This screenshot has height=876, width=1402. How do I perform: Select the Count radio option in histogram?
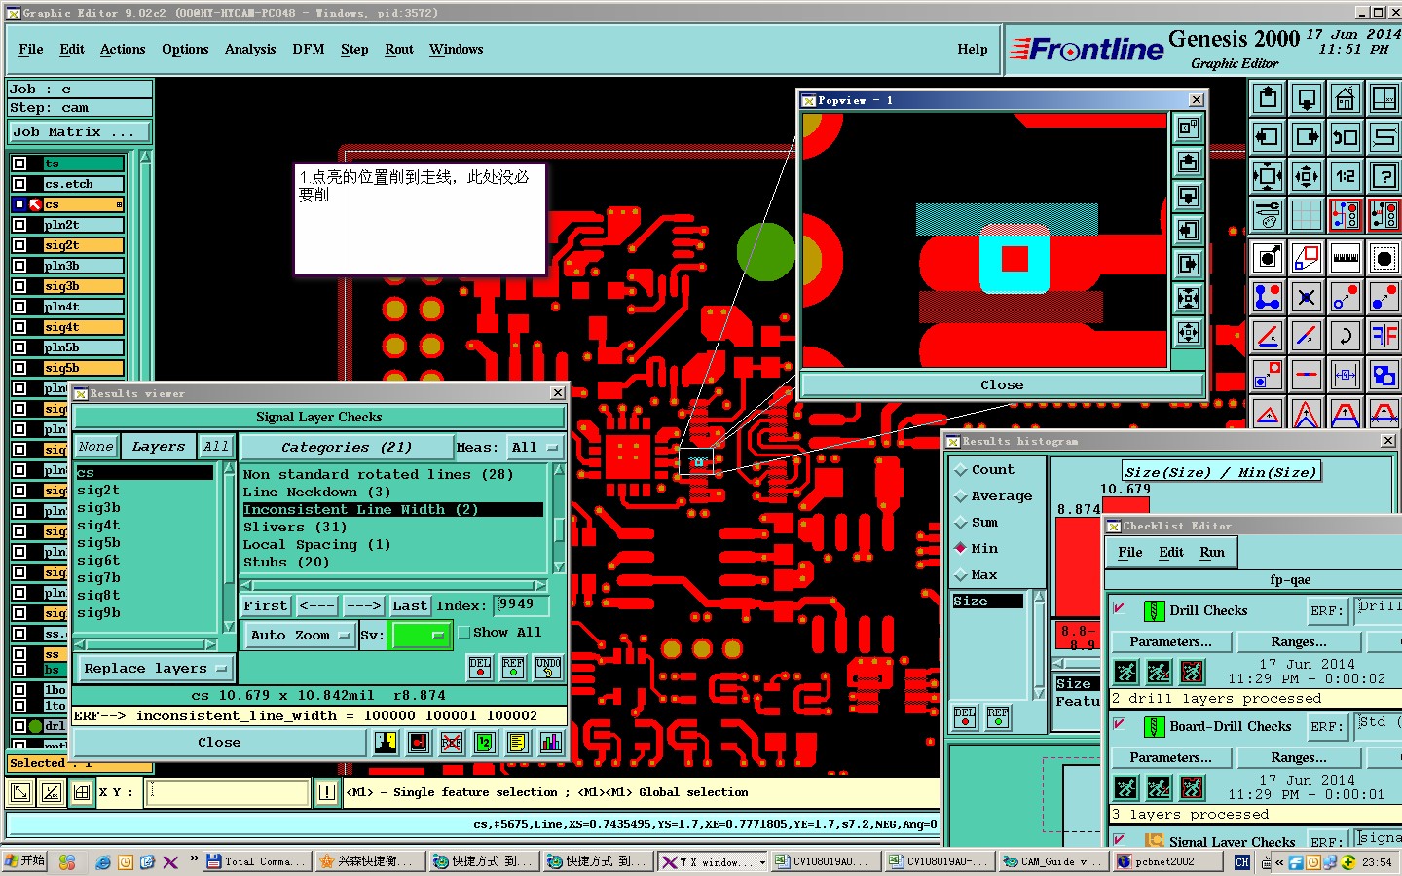point(960,470)
